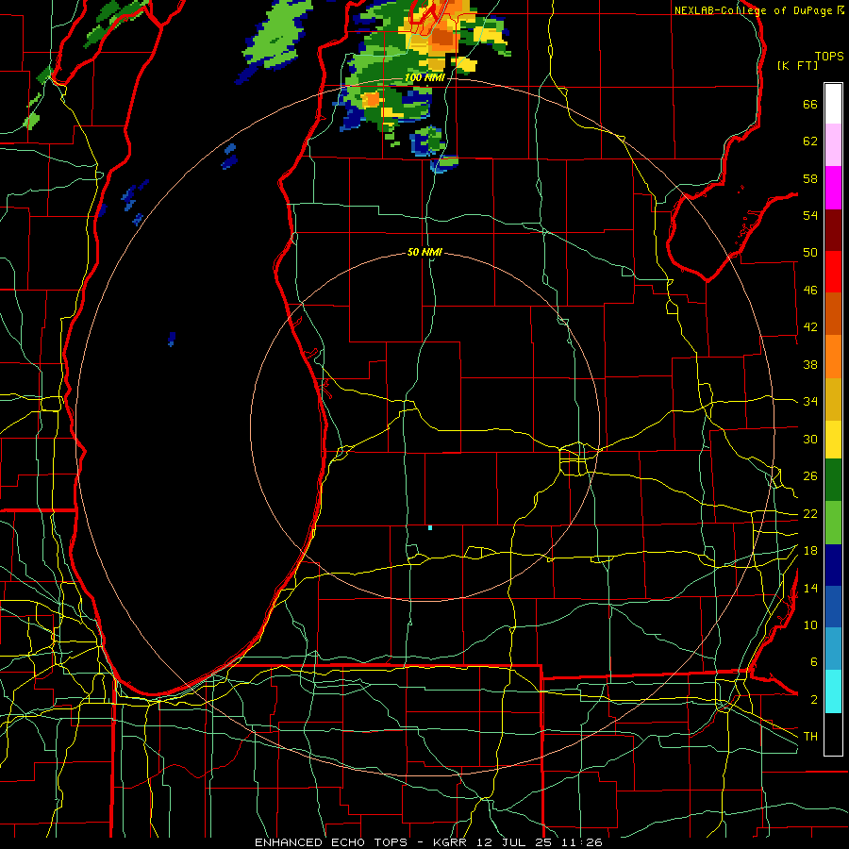Click the TH label on legend scale

tap(810, 737)
